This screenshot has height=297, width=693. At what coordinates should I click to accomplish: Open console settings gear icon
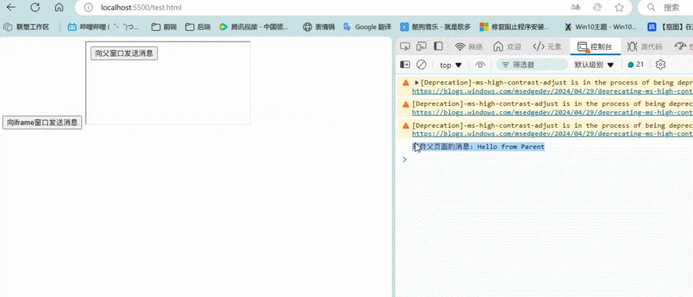pos(660,65)
